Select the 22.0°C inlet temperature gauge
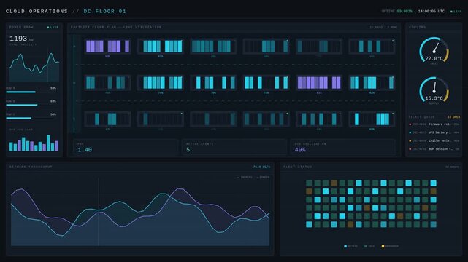 pos(434,51)
